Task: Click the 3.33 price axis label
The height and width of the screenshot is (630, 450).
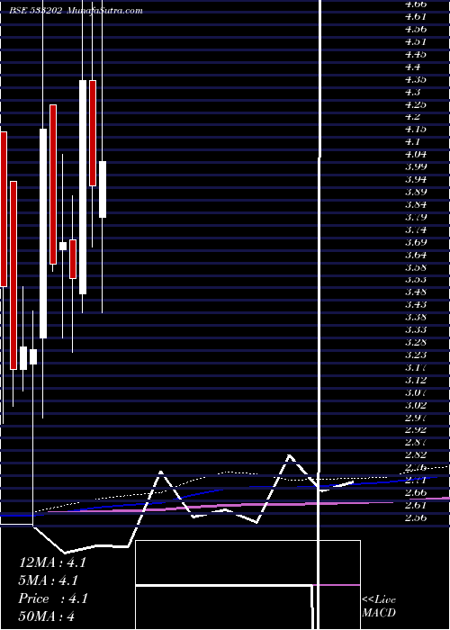Action: [416, 329]
